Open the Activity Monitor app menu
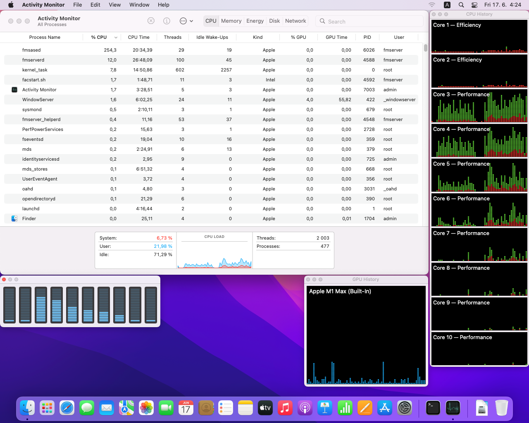Screen dimensions: 529x423 [x=43, y=5]
